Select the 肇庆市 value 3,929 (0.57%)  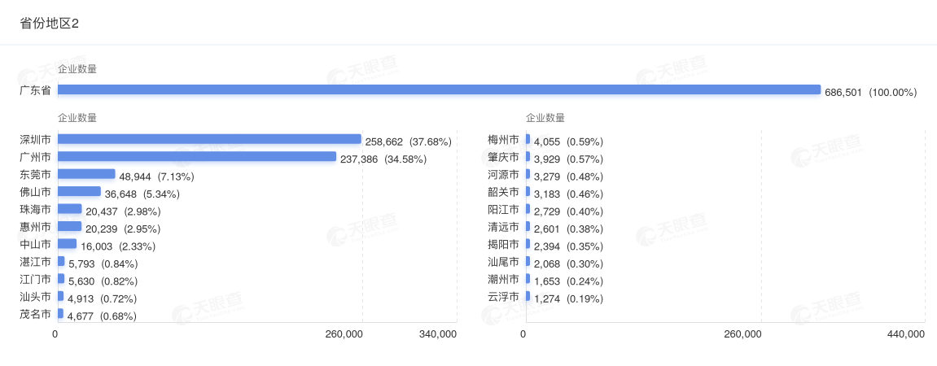(x=568, y=159)
